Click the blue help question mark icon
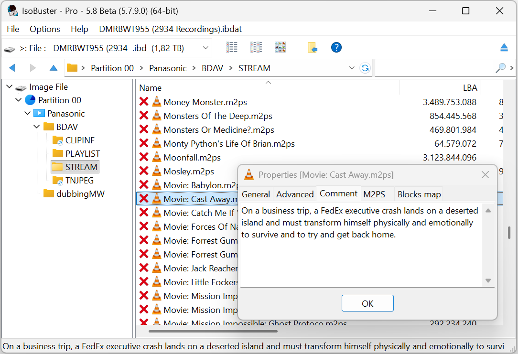Image resolution: width=518 pixels, height=354 pixels. (x=336, y=47)
